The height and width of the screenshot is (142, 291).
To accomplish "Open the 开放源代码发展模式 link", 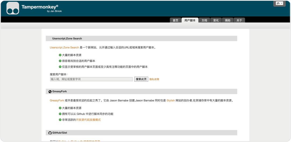I will [88, 120].
